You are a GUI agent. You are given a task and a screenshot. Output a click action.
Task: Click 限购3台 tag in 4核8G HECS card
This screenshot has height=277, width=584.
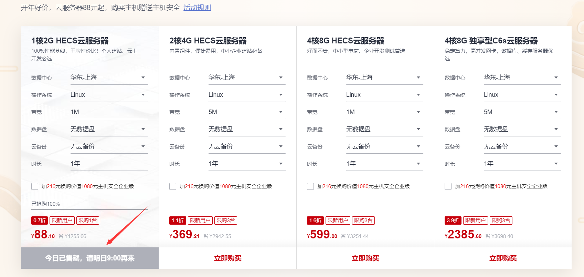363,220
